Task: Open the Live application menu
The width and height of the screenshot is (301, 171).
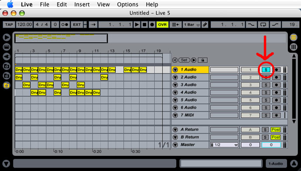Action: click(27, 4)
